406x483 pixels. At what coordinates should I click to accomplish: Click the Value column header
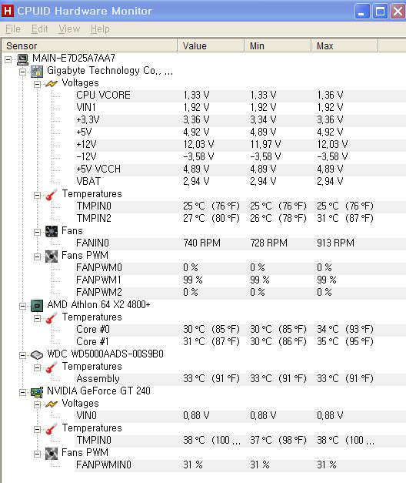point(211,45)
